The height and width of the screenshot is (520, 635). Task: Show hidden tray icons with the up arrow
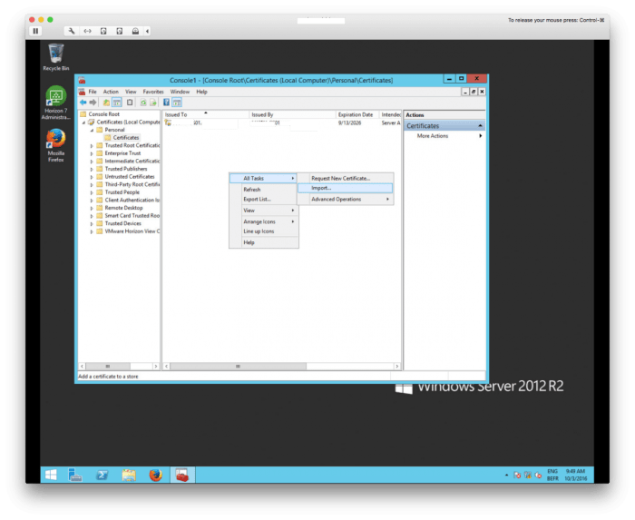[506, 475]
